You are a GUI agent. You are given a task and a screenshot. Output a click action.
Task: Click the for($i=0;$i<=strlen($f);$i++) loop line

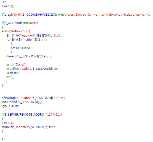pyautogui.click(x=27, y=40)
